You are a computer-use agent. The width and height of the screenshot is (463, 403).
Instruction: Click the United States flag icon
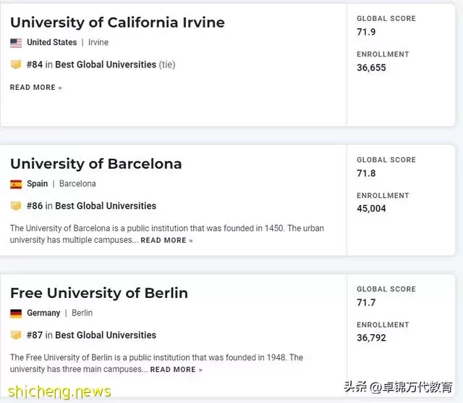(16, 43)
